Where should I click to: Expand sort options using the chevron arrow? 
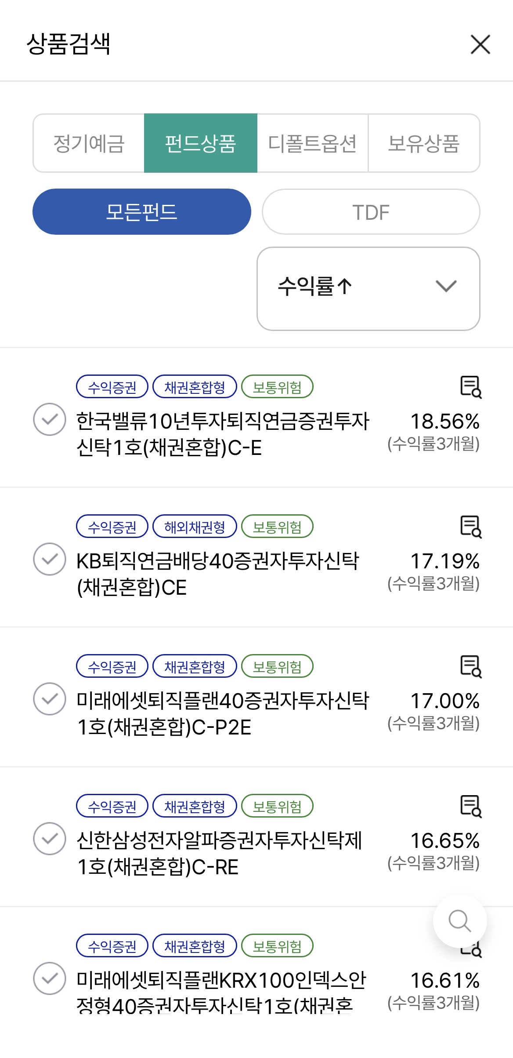(x=446, y=287)
